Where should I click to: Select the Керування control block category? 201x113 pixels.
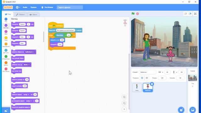6,45
